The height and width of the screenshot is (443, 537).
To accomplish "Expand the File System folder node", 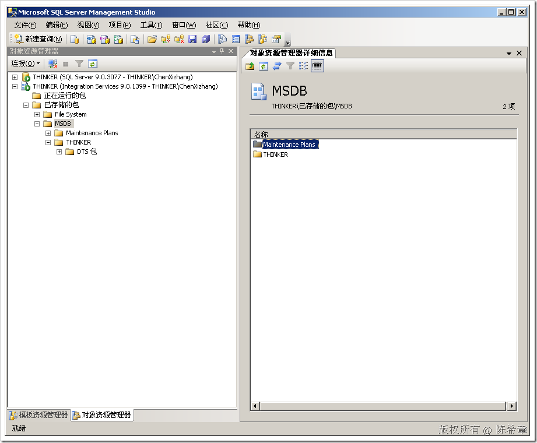I will (x=37, y=114).
